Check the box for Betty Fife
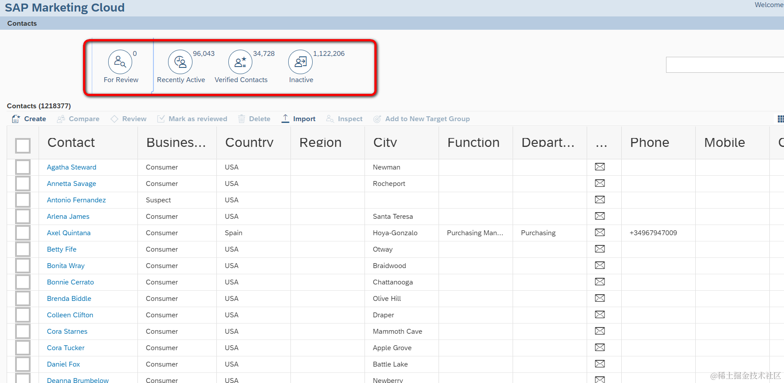784x383 pixels. point(23,249)
